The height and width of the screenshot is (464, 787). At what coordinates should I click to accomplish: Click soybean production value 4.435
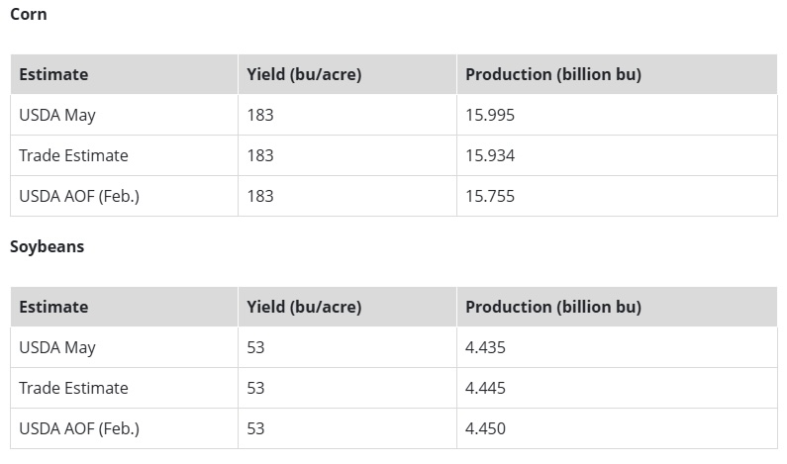[485, 347]
